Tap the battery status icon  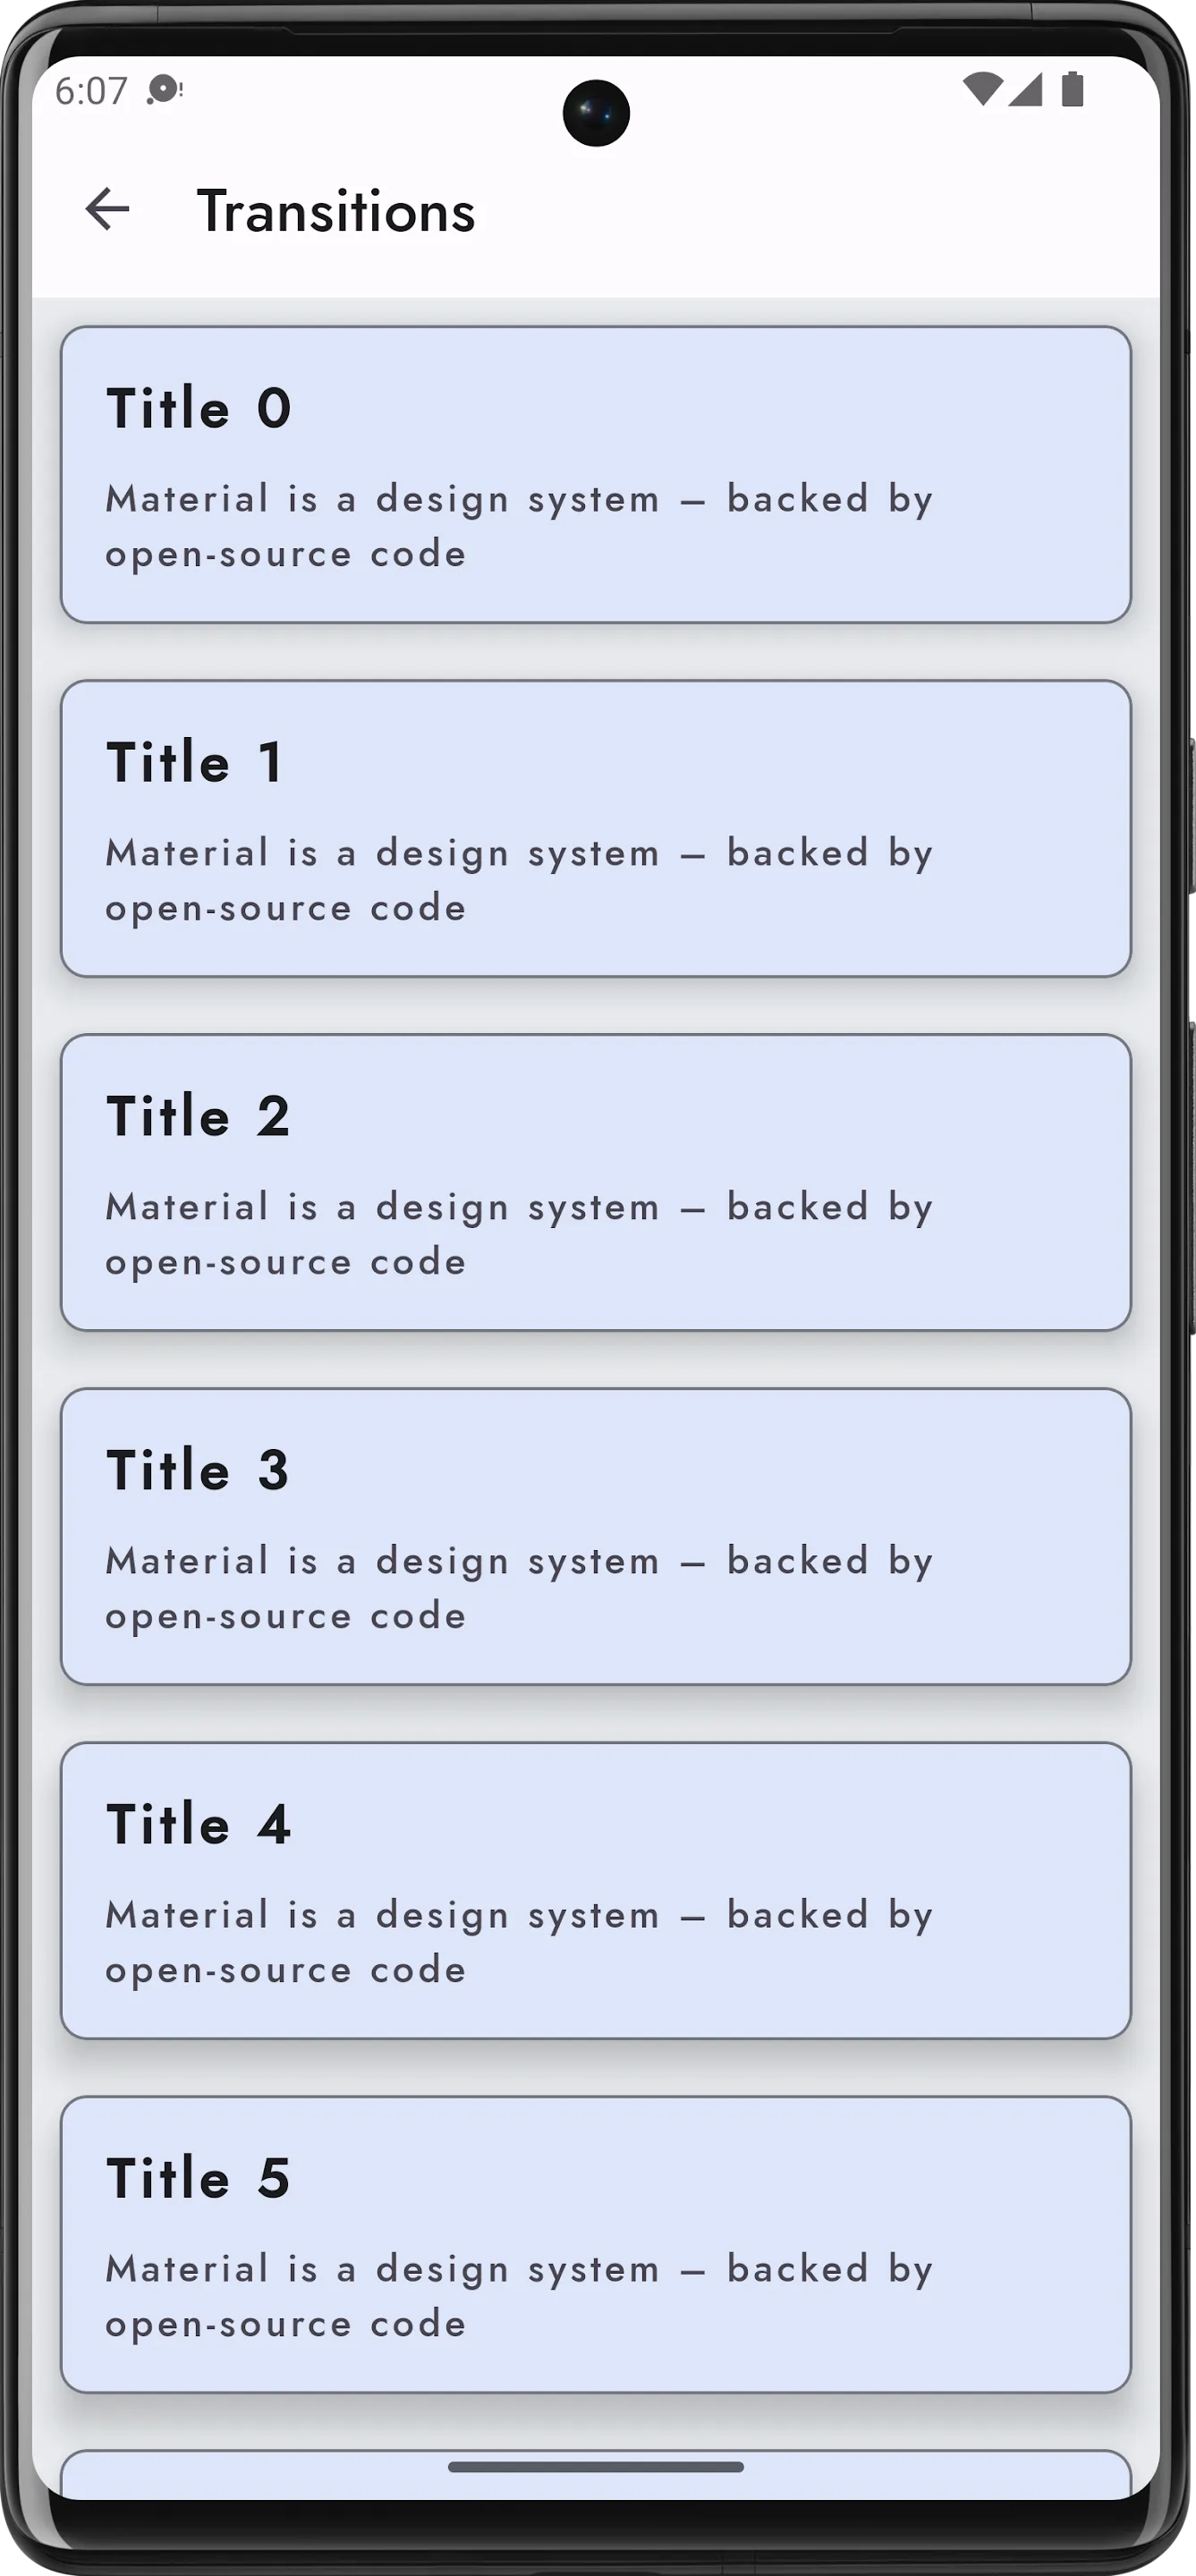coord(1072,90)
